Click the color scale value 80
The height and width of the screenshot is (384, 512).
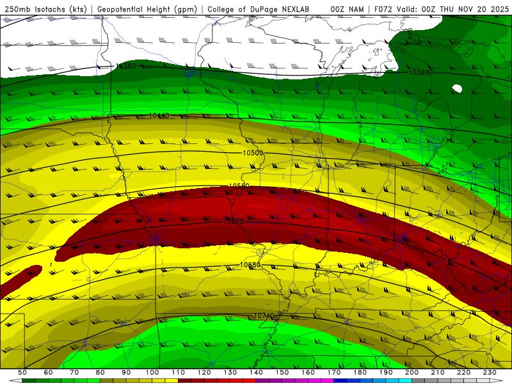click(x=100, y=372)
